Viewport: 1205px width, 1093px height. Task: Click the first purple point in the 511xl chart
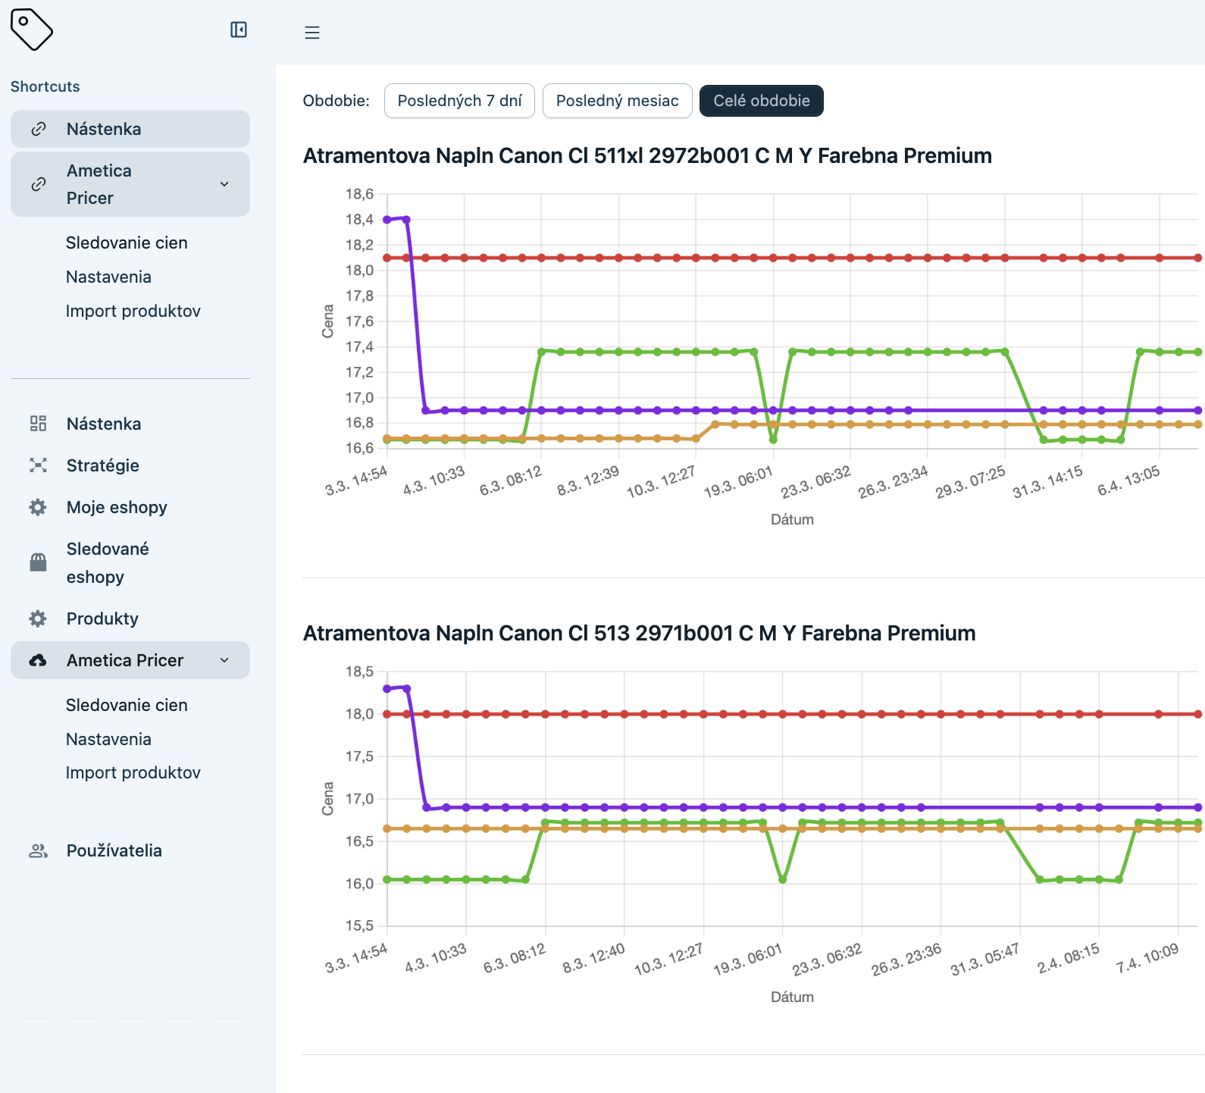(x=387, y=220)
